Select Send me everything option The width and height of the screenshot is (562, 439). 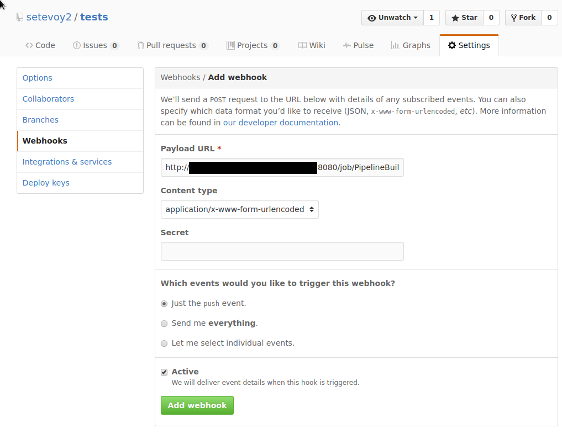click(164, 324)
